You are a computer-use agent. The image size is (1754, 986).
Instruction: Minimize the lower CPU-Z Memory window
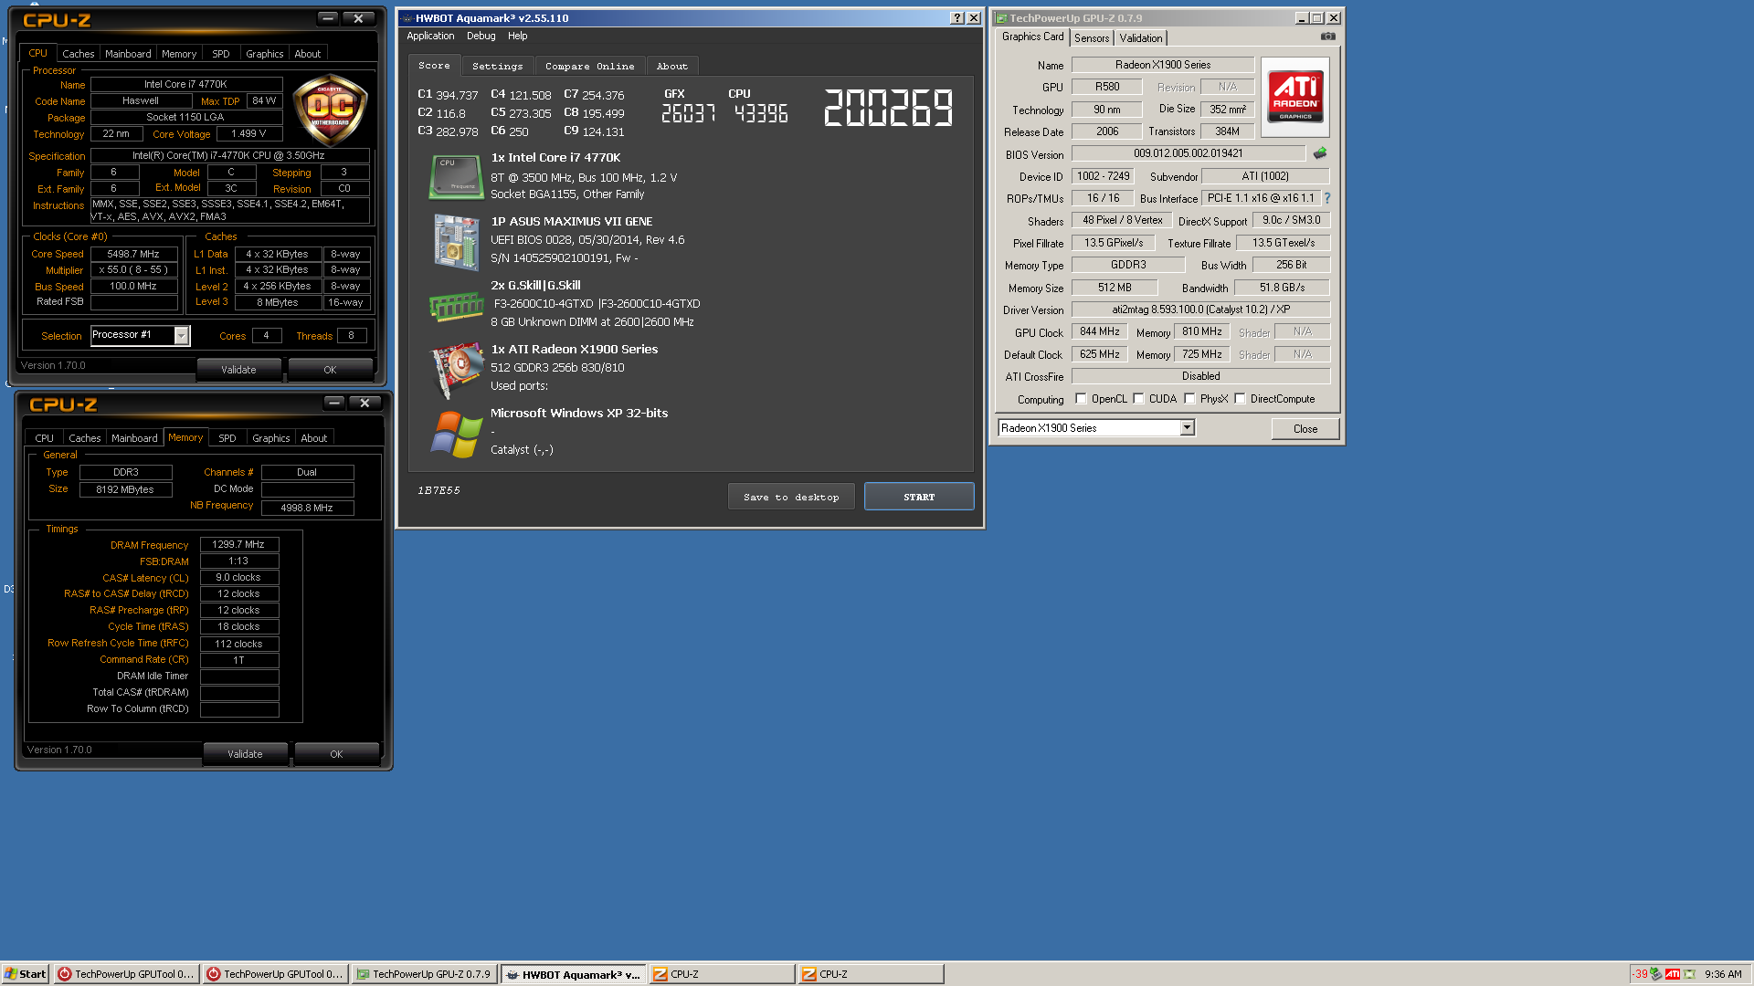(334, 403)
